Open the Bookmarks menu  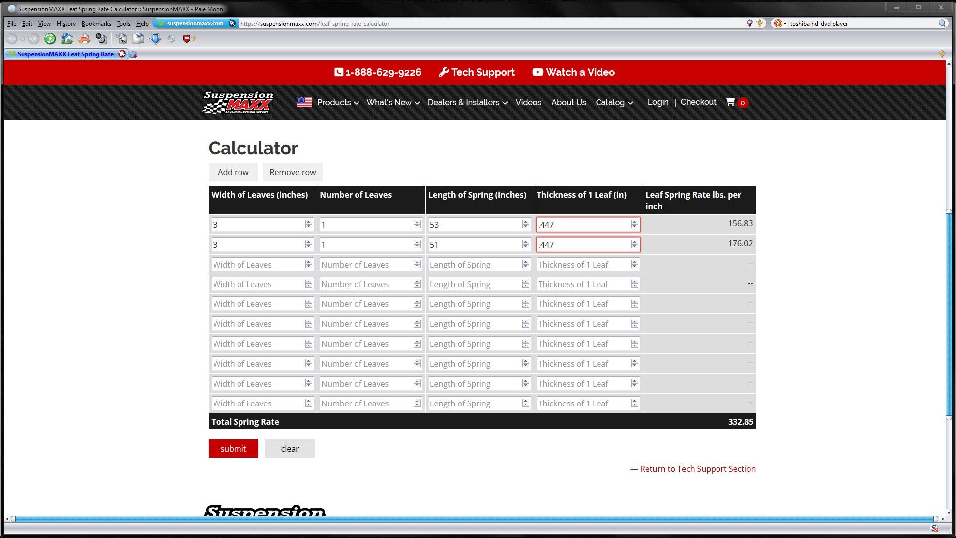(x=96, y=23)
